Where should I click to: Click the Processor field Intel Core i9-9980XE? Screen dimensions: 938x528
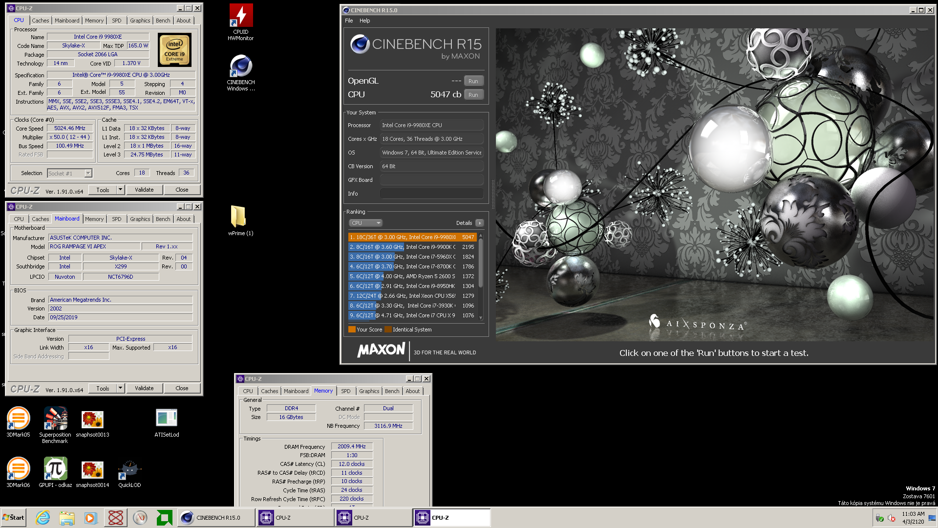tap(432, 125)
